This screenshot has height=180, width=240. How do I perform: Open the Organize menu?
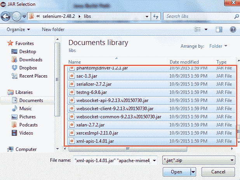point(18,29)
